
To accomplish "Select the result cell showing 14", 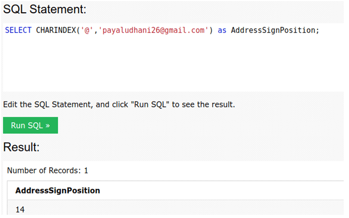I will pos(20,209).
